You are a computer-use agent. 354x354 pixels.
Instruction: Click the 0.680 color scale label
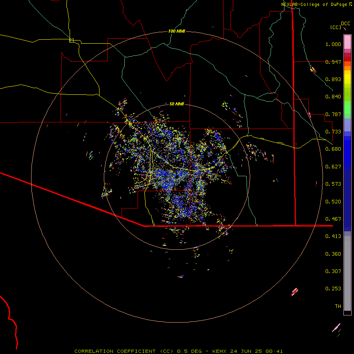coord(333,149)
